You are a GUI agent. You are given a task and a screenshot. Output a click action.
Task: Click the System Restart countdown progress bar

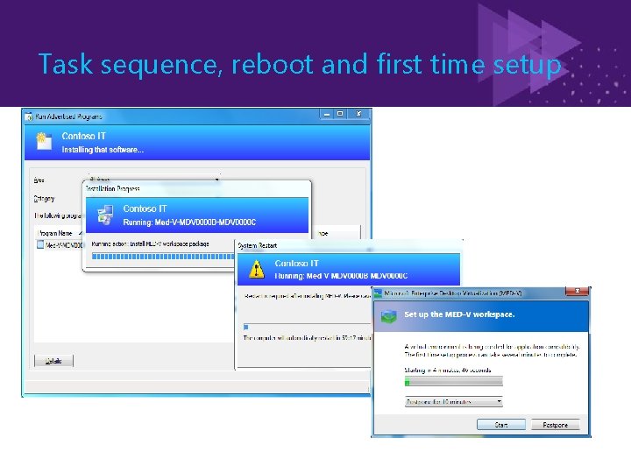pyautogui.click(x=307, y=327)
